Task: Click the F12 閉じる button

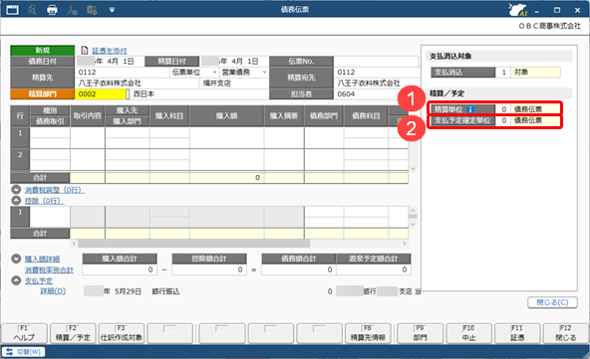Action: [x=565, y=333]
